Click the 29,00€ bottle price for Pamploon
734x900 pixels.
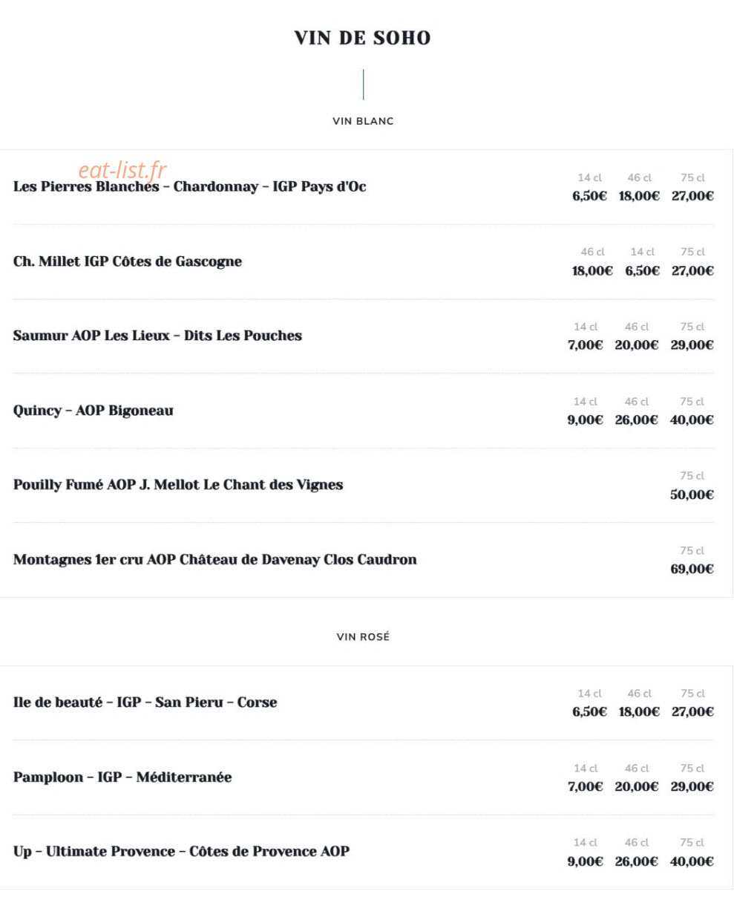[x=692, y=786]
